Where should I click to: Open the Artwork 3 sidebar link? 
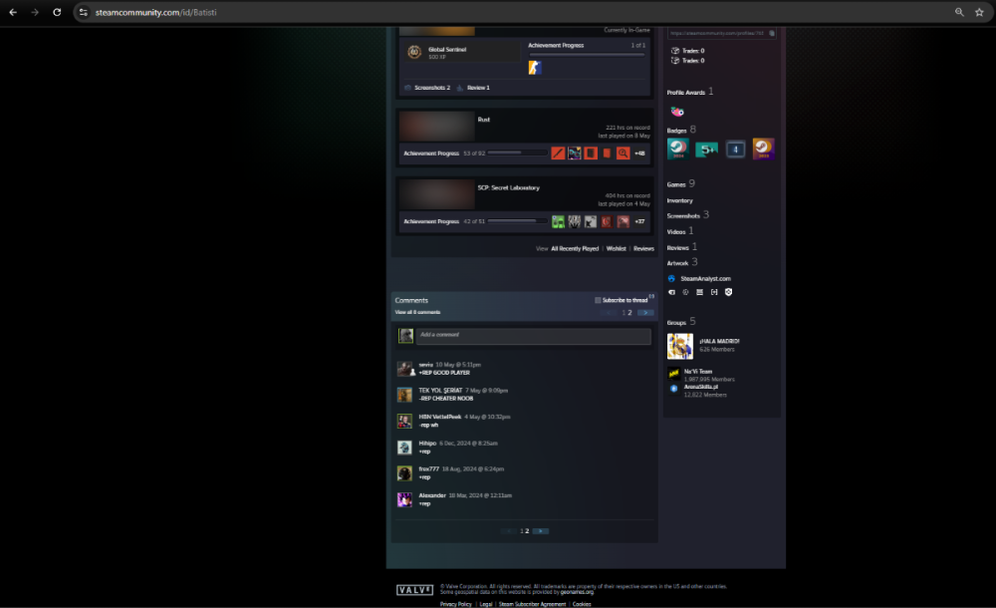682,262
